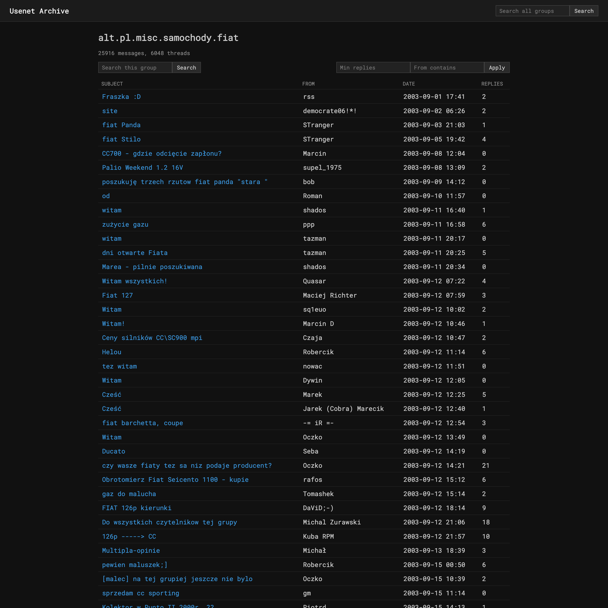Open the thread 'site'
Viewport: 608px width, 608px height.
point(109,111)
